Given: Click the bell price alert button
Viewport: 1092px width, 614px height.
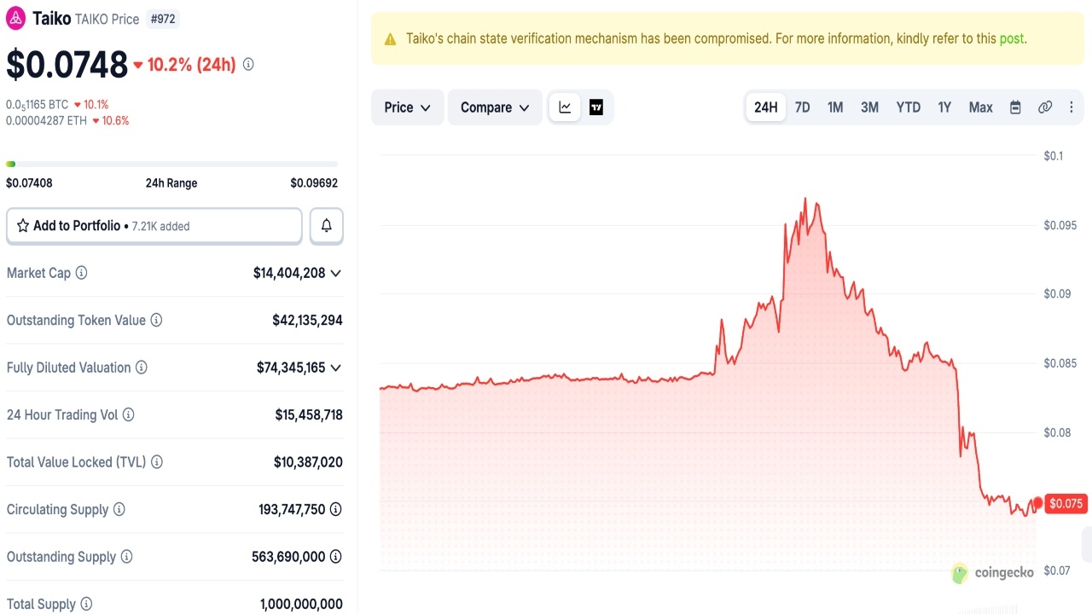Looking at the screenshot, I should (327, 226).
